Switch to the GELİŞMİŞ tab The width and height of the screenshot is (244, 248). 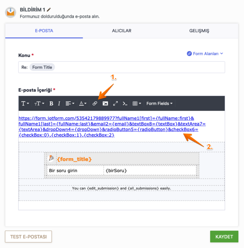(199, 31)
